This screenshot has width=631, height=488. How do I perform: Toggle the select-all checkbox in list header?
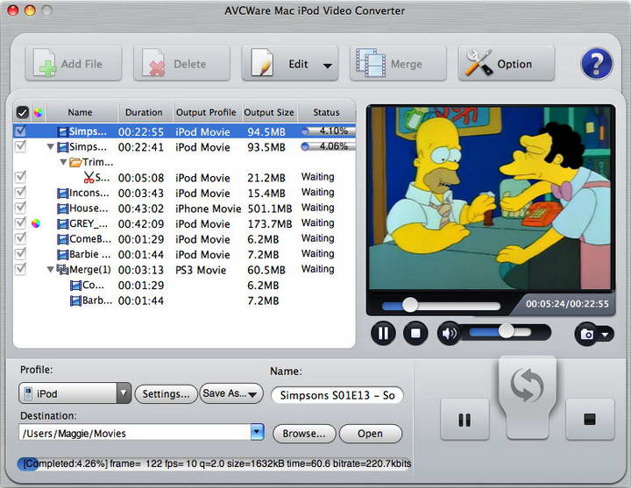point(22,112)
